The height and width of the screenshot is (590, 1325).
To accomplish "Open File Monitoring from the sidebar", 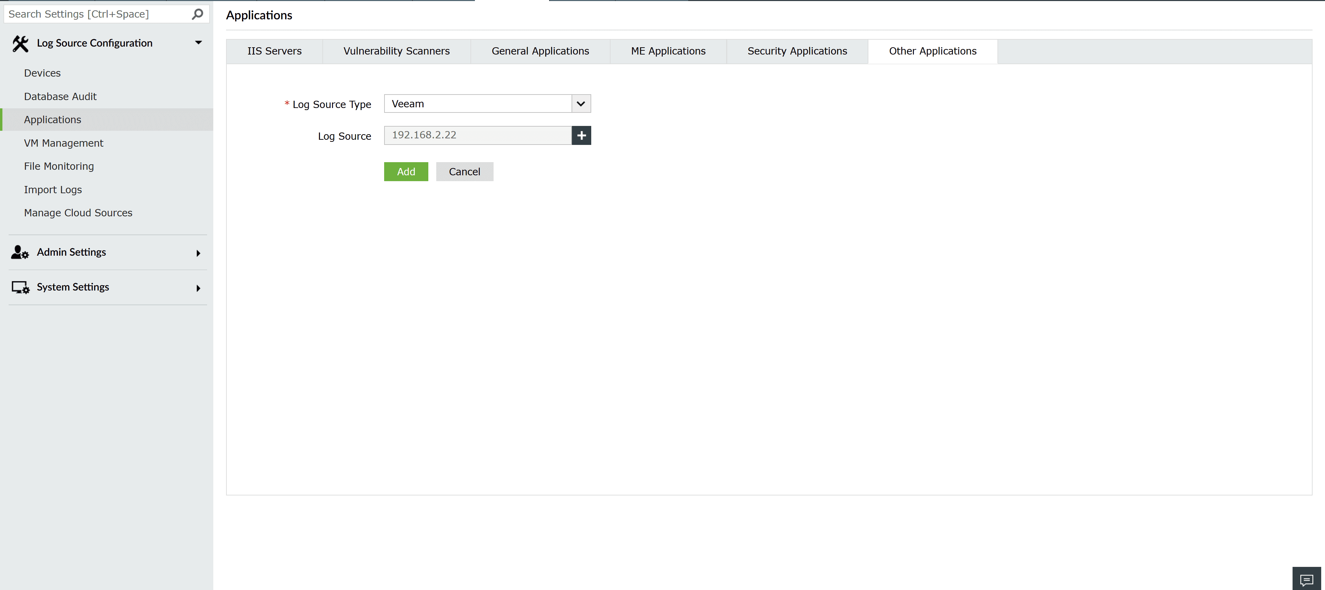I will click(x=59, y=166).
